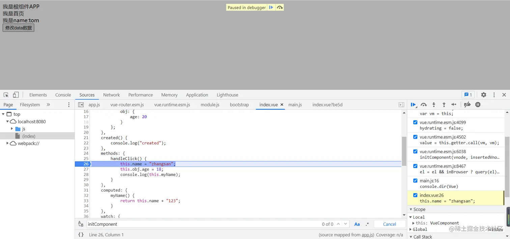Open the Performance panel
Screen dimensions: 510x239
tap(141, 95)
